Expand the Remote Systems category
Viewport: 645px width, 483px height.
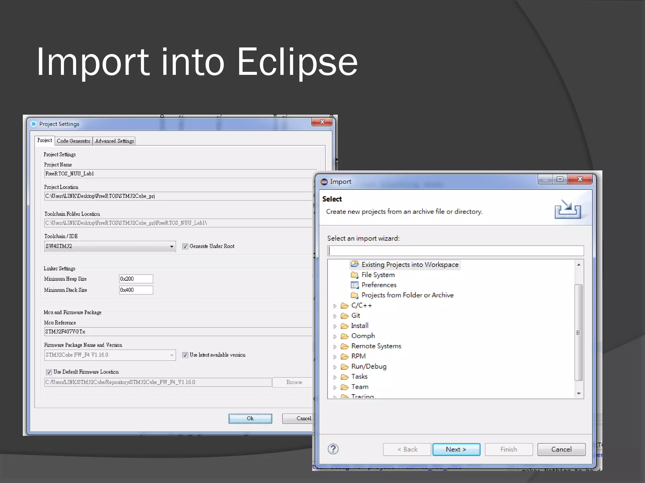pyautogui.click(x=335, y=347)
